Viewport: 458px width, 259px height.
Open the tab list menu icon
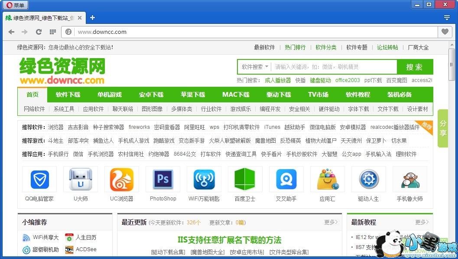pos(447,18)
